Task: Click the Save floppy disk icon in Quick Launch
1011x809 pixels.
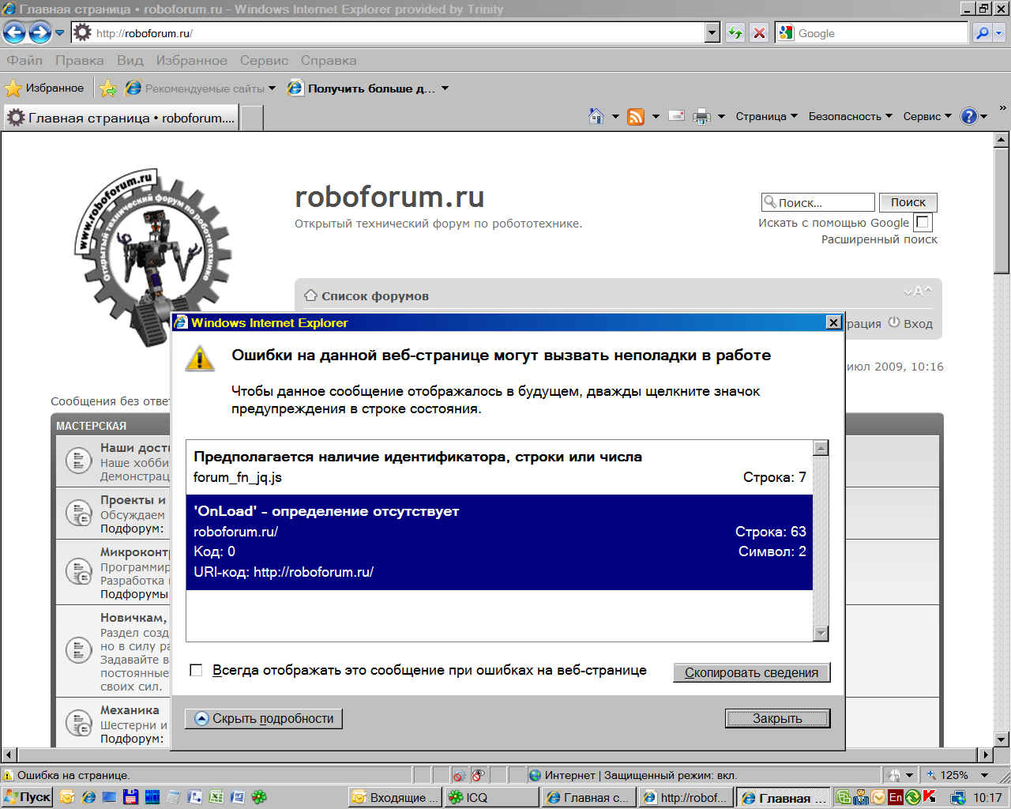Action: pos(131,797)
